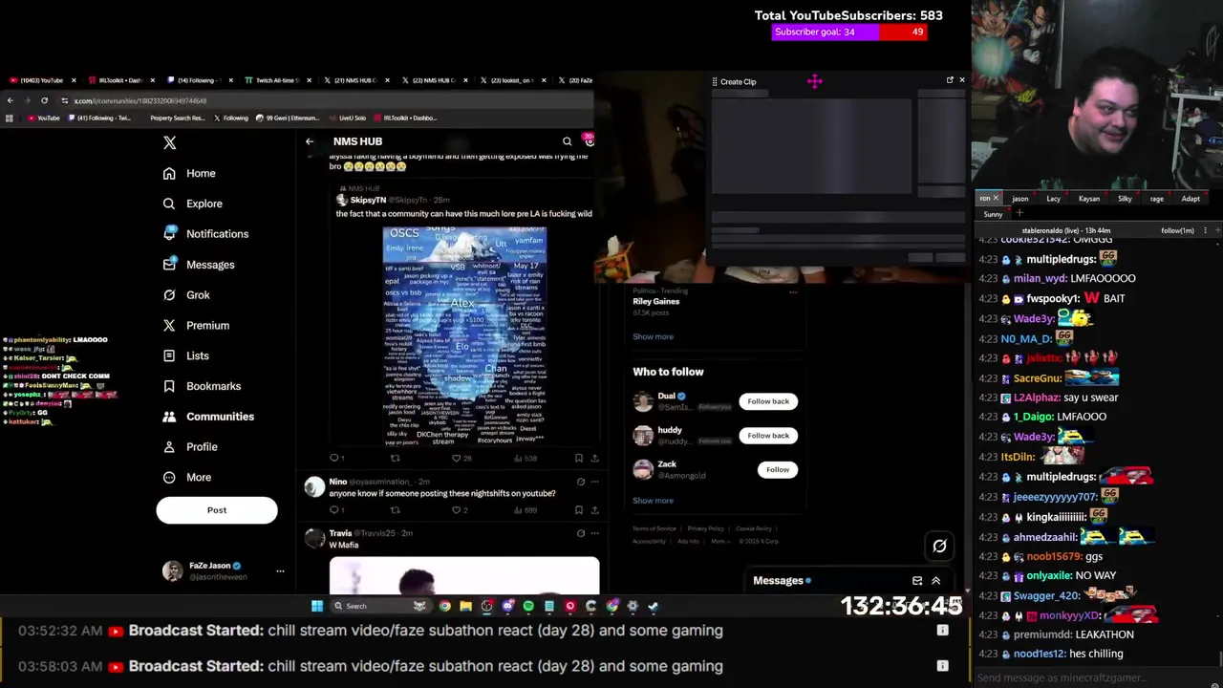Open Grok in the X sidebar
The height and width of the screenshot is (688, 1223).
[x=186, y=295]
